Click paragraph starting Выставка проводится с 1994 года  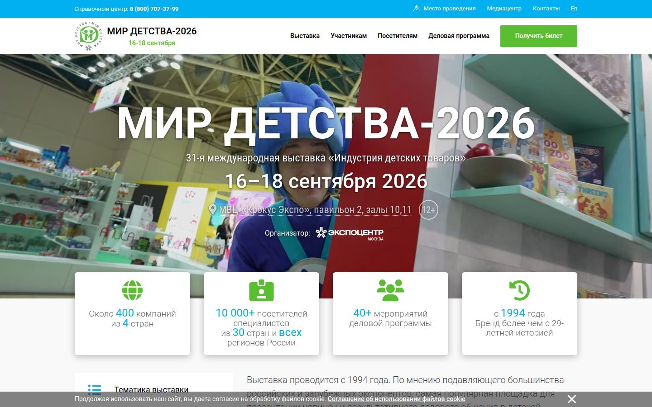405,392
